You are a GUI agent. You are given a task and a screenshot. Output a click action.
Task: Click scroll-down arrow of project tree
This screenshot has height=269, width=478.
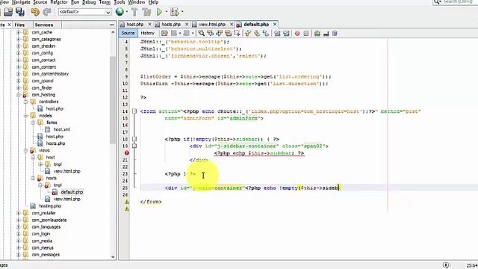click(113, 256)
